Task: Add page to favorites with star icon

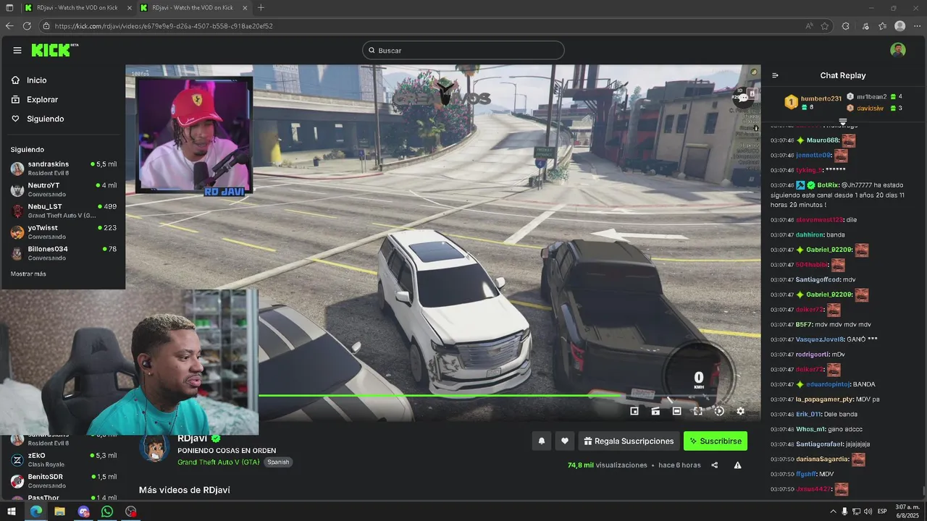Action: [825, 25]
